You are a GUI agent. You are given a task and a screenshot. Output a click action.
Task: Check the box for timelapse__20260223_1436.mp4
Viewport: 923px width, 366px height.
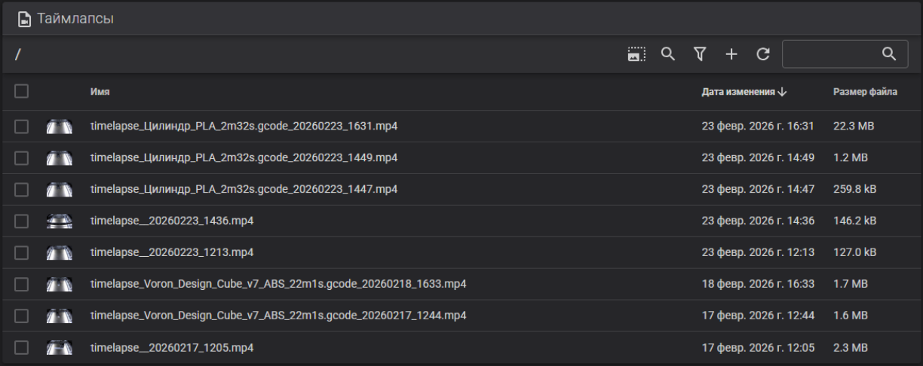[21, 221]
